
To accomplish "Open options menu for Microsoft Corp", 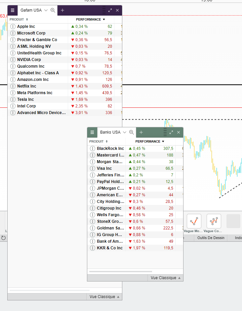I will coord(13,33).
